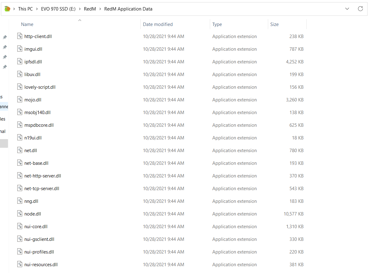Select the node.dll file name

click(33, 214)
